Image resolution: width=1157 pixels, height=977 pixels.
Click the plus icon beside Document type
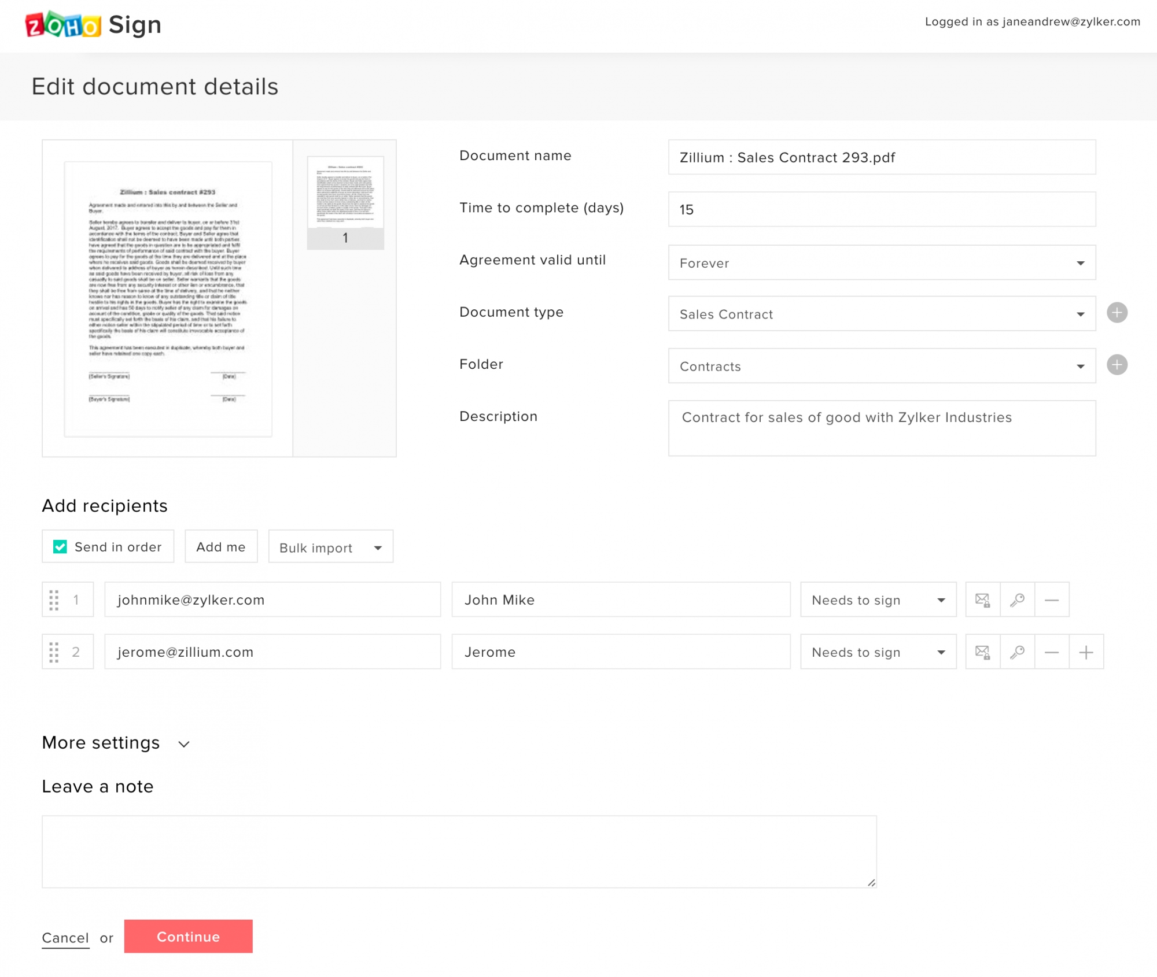coord(1117,313)
